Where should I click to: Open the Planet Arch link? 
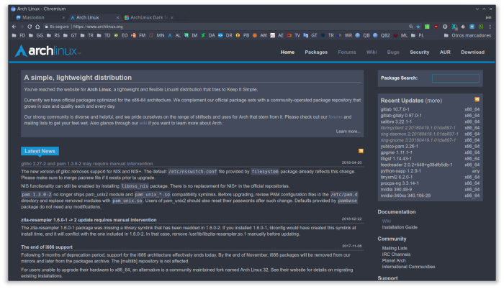point(394,260)
